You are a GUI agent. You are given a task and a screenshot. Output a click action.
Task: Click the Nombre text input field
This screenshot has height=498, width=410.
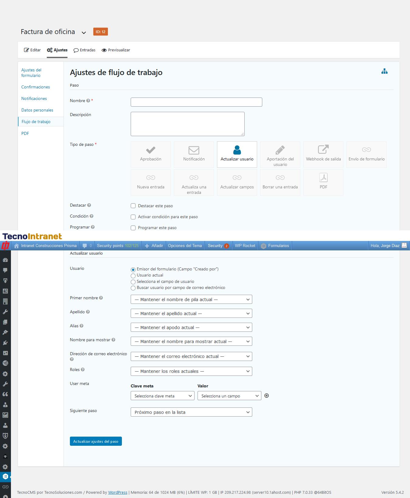196,102
